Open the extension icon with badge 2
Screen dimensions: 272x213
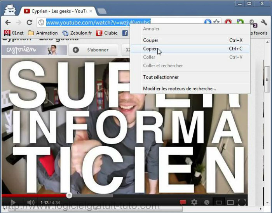(x=253, y=23)
